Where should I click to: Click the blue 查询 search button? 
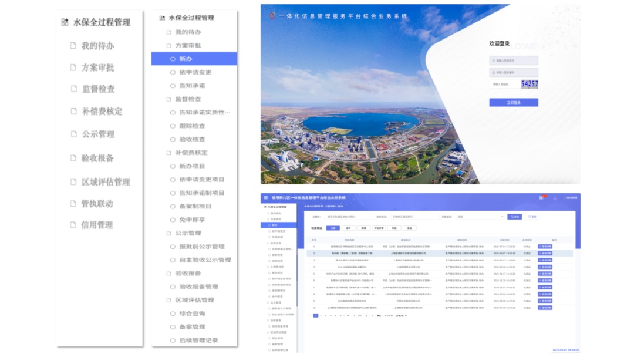[x=514, y=217]
